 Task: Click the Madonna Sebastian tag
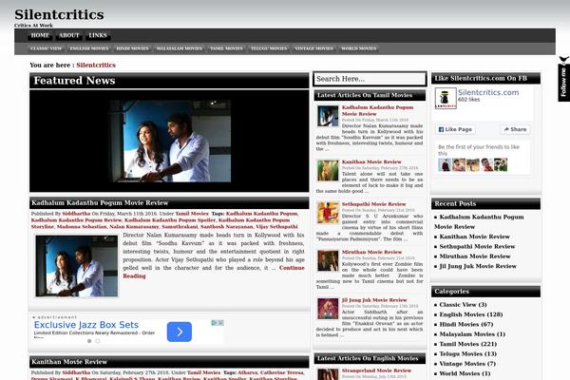(x=82, y=227)
